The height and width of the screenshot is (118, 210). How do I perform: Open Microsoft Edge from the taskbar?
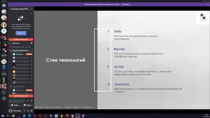click(x=30, y=116)
